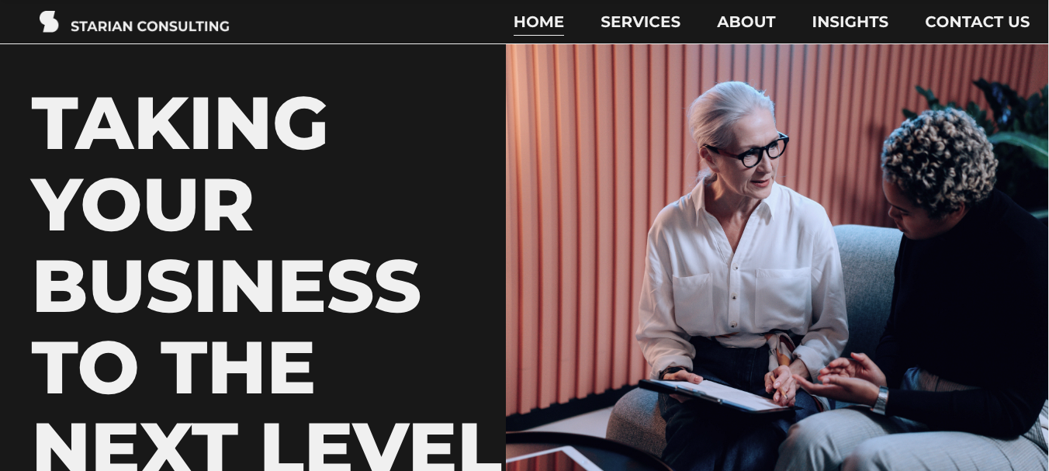The height and width of the screenshot is (471, 1049).
Task: Click the TO THE line of the headline
Action: pos(174,368)
